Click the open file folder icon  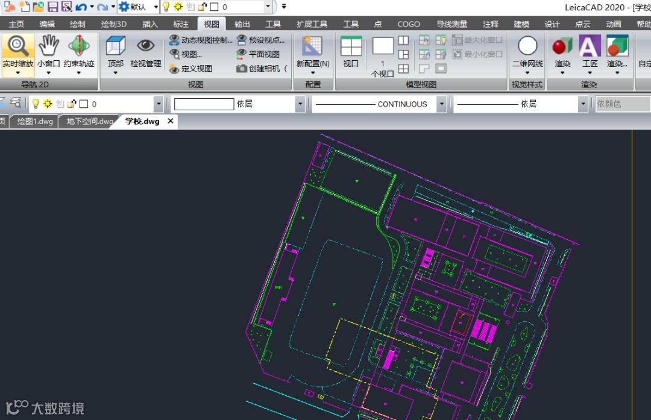[39, 7]
